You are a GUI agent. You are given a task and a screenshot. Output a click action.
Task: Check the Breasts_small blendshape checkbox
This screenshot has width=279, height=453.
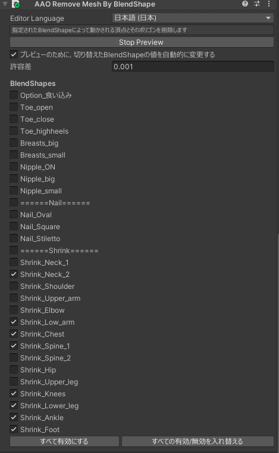click(x=14, y=155)
